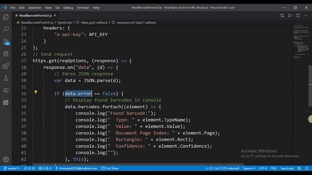Viewport: 312px width, 175px height.
Task: Open the Explorer view in activity bar
Action: coord(6,17)
